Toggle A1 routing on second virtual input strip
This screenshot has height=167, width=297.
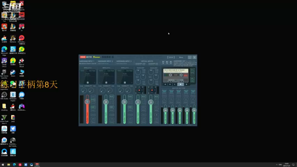[x=156, y=96]
